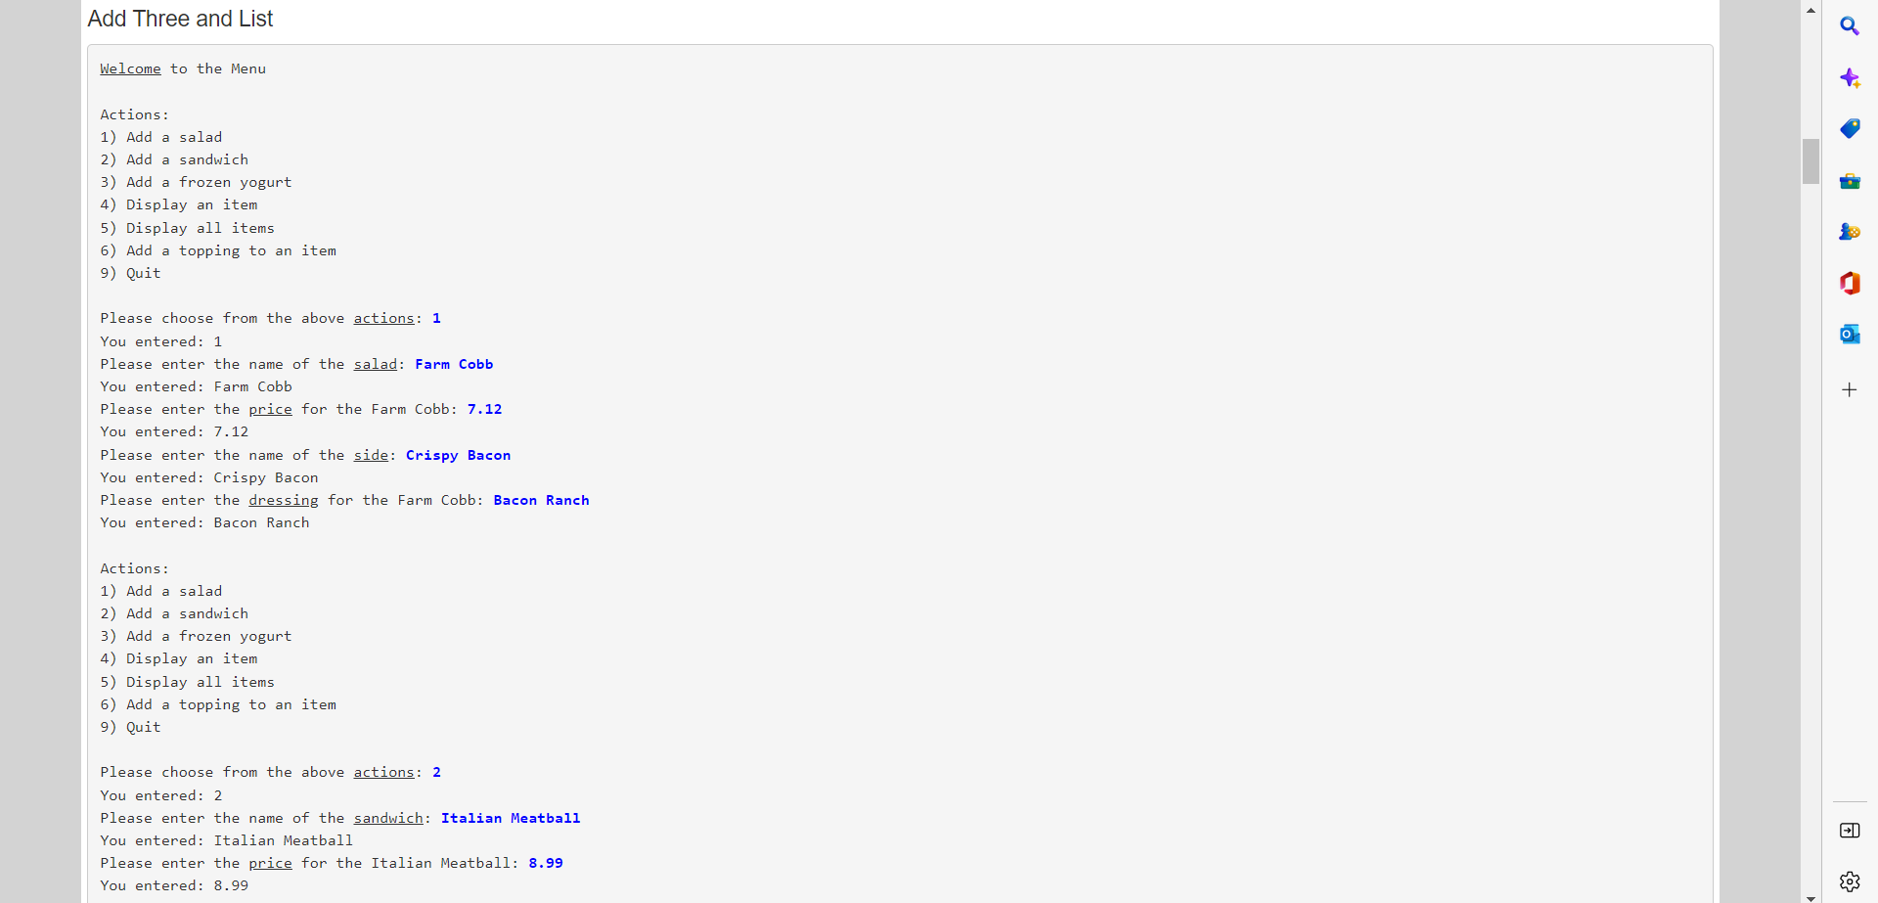
Task: Open Outlook from the sidebar
Action: coord(1851,334)
